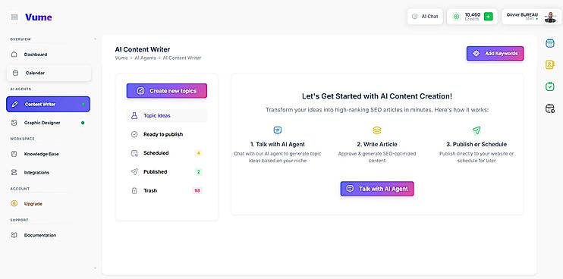The width and height of the screenshot is (563, 279).
Task: Click the Add Keywords button
Action: (x=495, y=53)
